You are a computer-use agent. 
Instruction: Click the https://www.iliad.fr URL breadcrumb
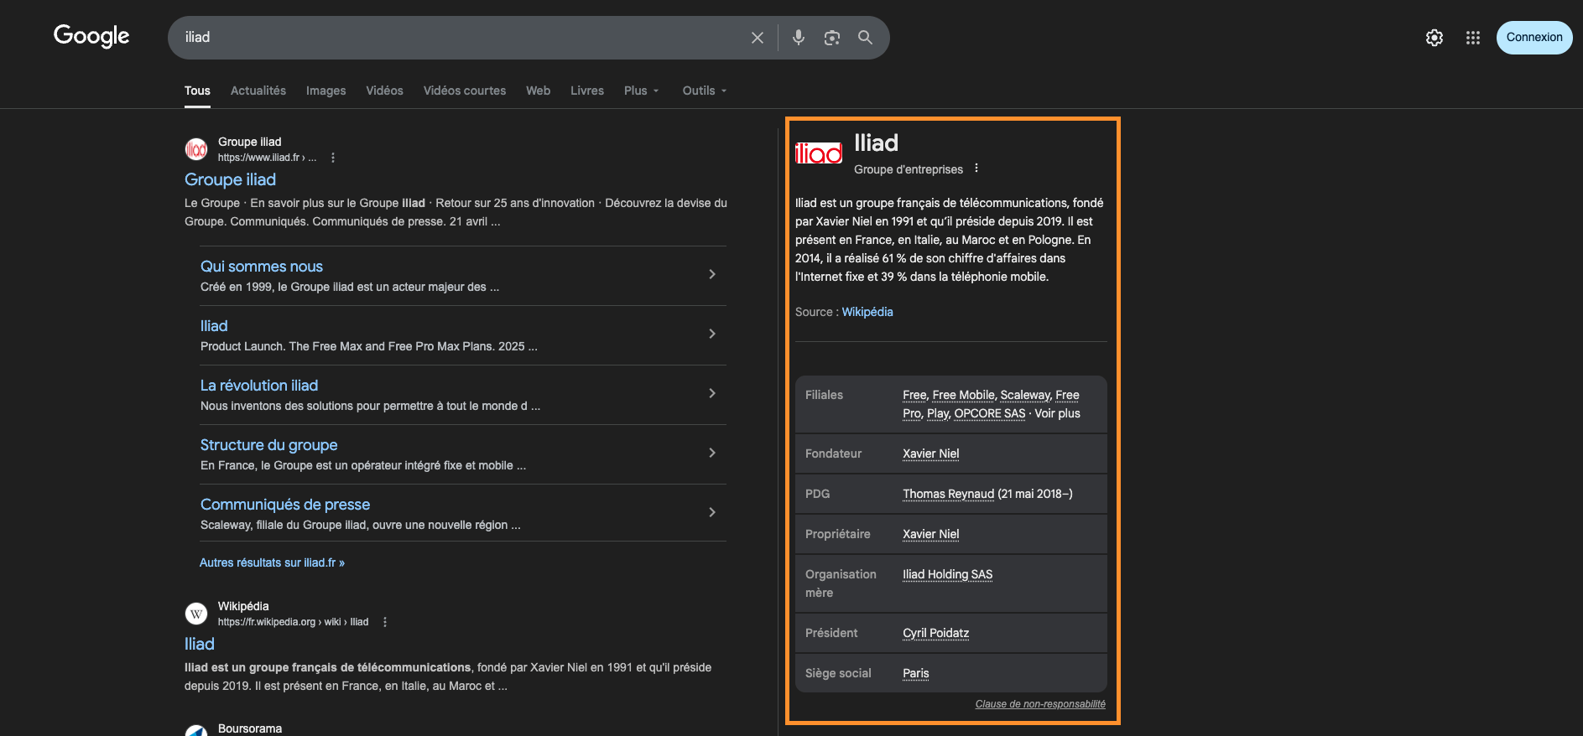click(267, 158)
